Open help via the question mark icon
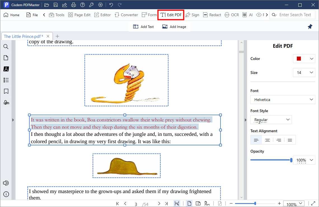Viewport: 319px width, 207px height. (82, 5)
